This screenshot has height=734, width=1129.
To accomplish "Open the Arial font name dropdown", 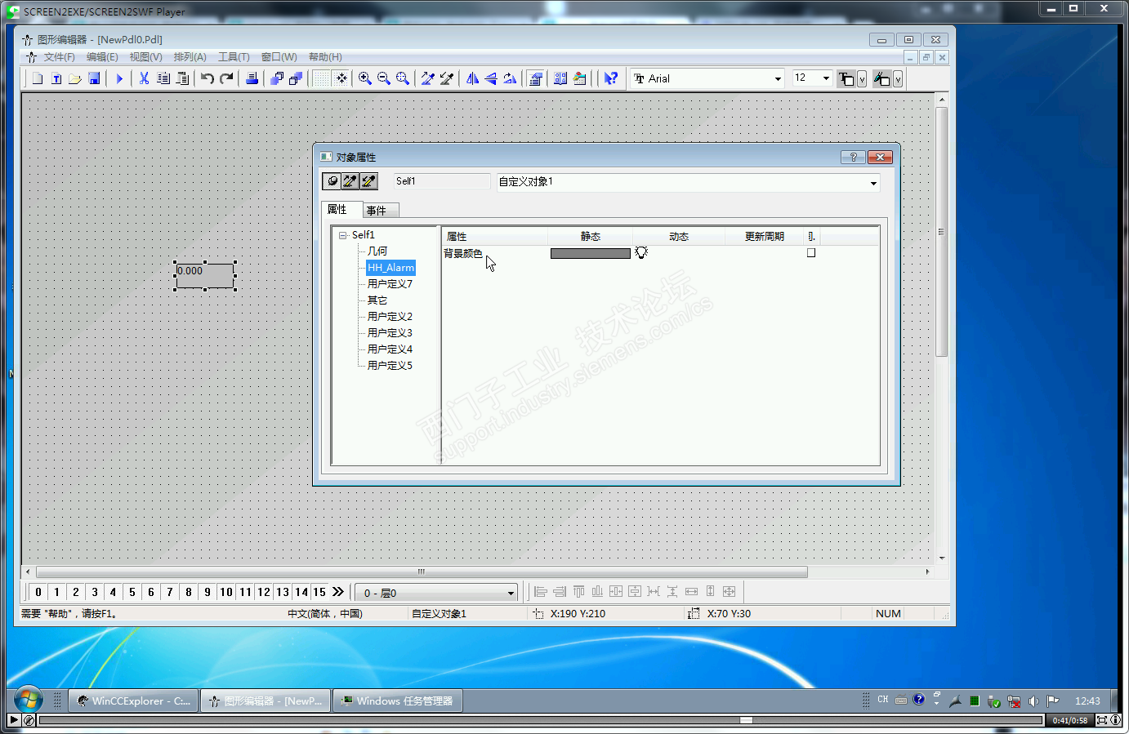I will tap(778, 79).
